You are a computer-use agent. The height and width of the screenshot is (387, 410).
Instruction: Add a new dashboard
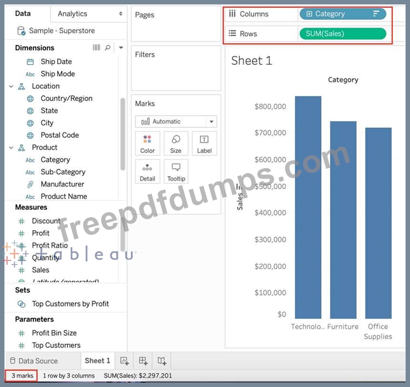tap(143, 361)
